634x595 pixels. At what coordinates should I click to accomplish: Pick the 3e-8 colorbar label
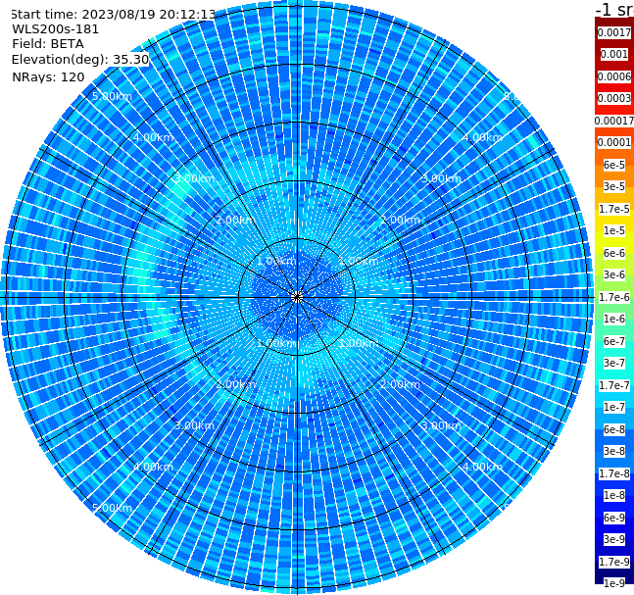[614, 451]
